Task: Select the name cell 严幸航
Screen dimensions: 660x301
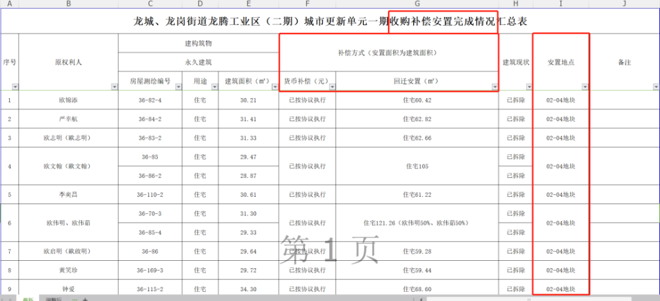Action: 69,119
